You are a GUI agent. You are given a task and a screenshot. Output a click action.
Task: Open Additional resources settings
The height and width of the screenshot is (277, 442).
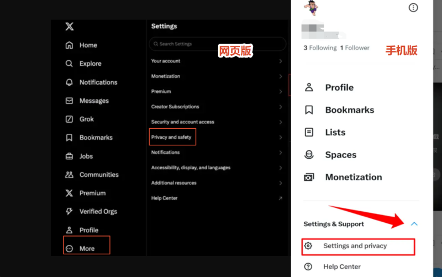pos(217,183)
